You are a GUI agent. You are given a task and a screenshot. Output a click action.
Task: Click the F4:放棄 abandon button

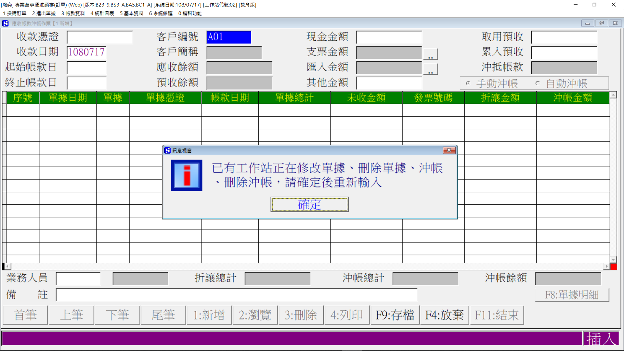[444, 315]
